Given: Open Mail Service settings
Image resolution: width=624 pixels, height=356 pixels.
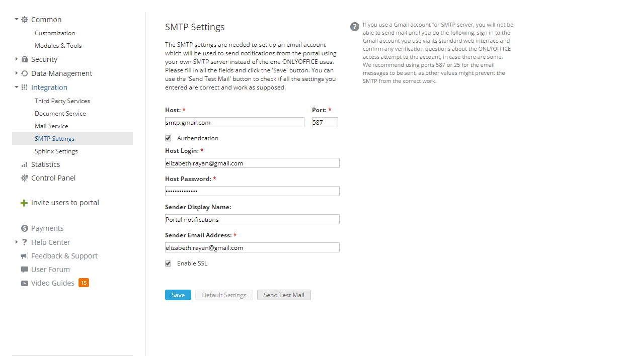Looking at the screenshot, I should [x=51, y=126].
